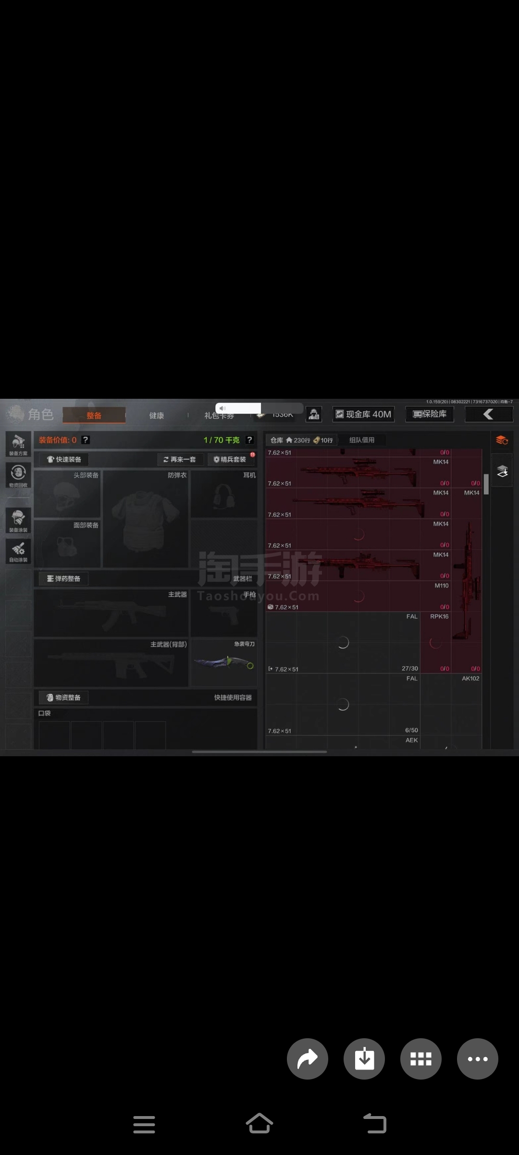Select the vertical red MK14 rifle
The height and width of the screenshot is (1155, 519).
coord(467,581)
